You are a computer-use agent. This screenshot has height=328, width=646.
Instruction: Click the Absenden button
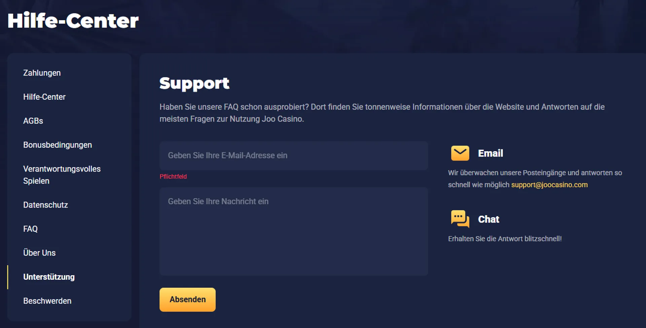(187, 299)
